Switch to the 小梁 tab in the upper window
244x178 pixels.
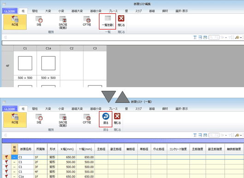point(61,11)
